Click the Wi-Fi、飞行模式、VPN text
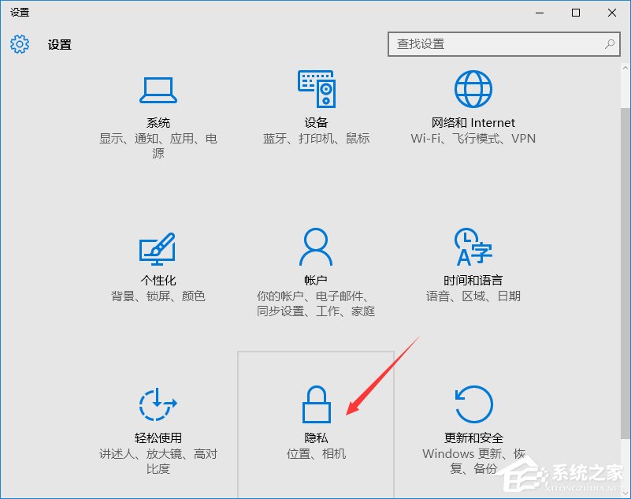 tap(473, 138)
